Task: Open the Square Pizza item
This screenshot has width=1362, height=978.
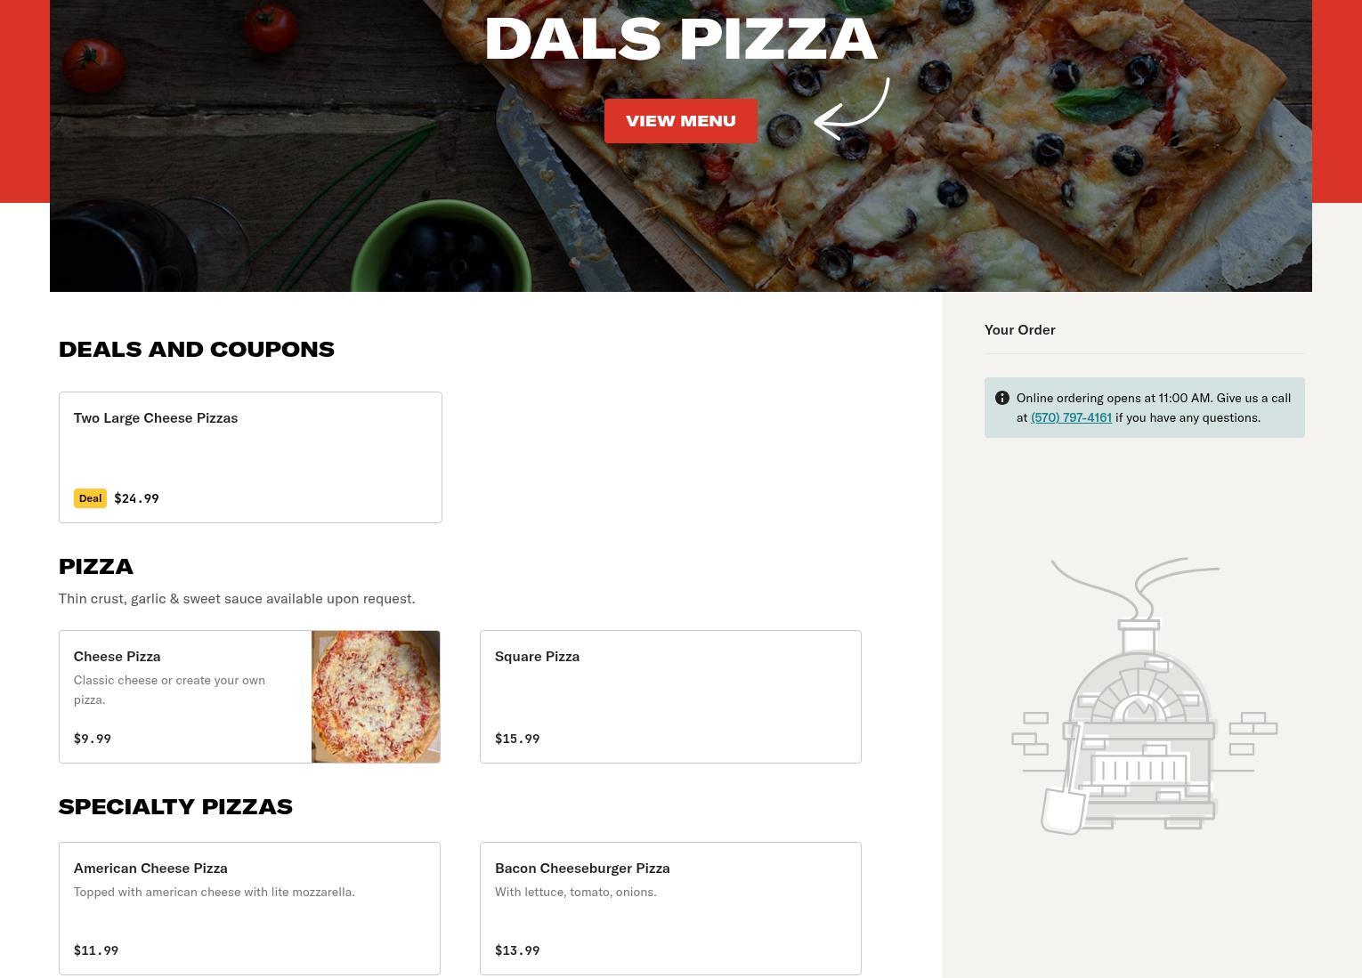Action: click(x=670, y=697)
